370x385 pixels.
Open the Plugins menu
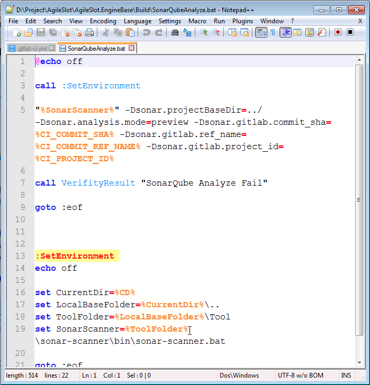pos(242,21)
